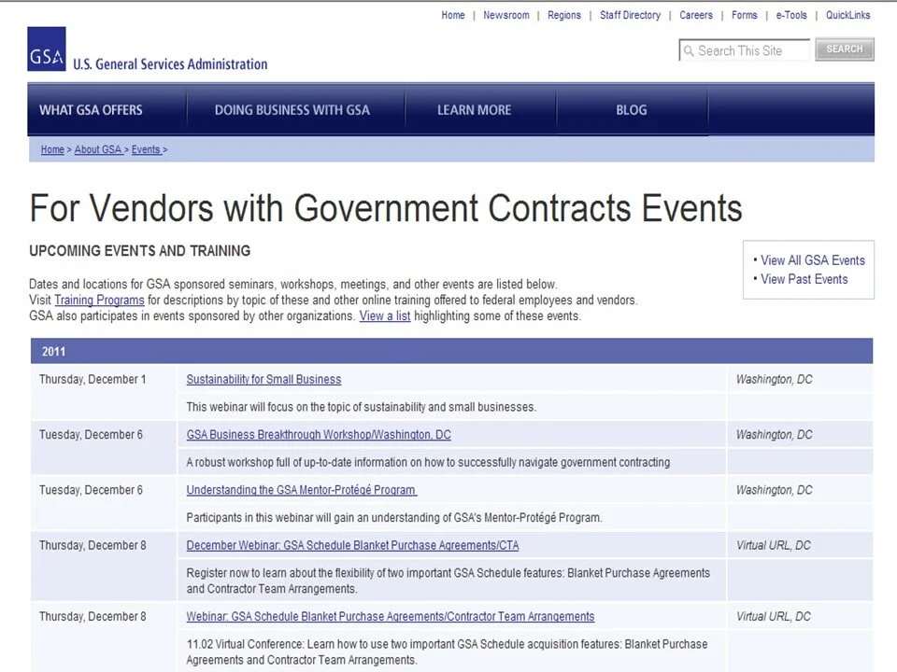Click the Register now to learn description
The width and height of the screenshot is (897, 672).
448,581
